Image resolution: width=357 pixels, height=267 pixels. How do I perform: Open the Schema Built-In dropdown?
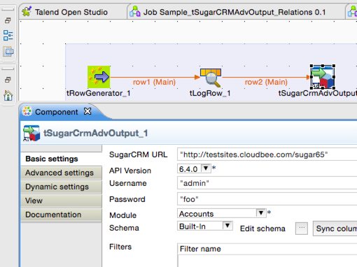(227, 226)
